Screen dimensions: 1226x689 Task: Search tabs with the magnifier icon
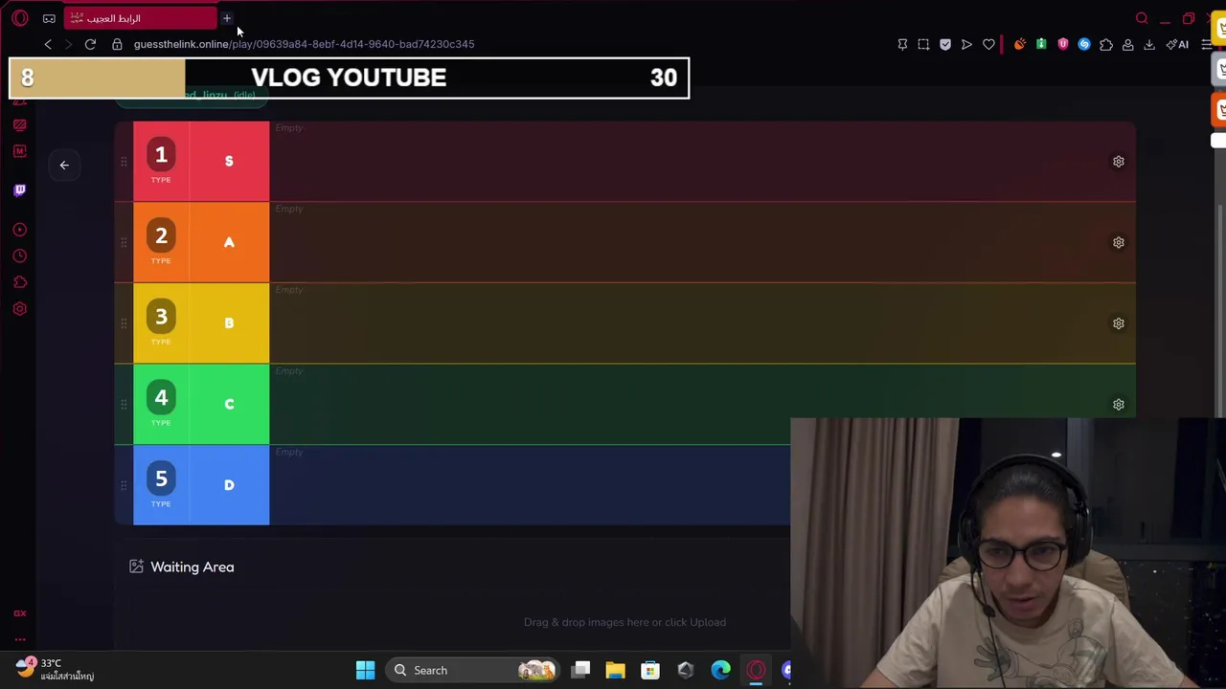point(1142,18)
